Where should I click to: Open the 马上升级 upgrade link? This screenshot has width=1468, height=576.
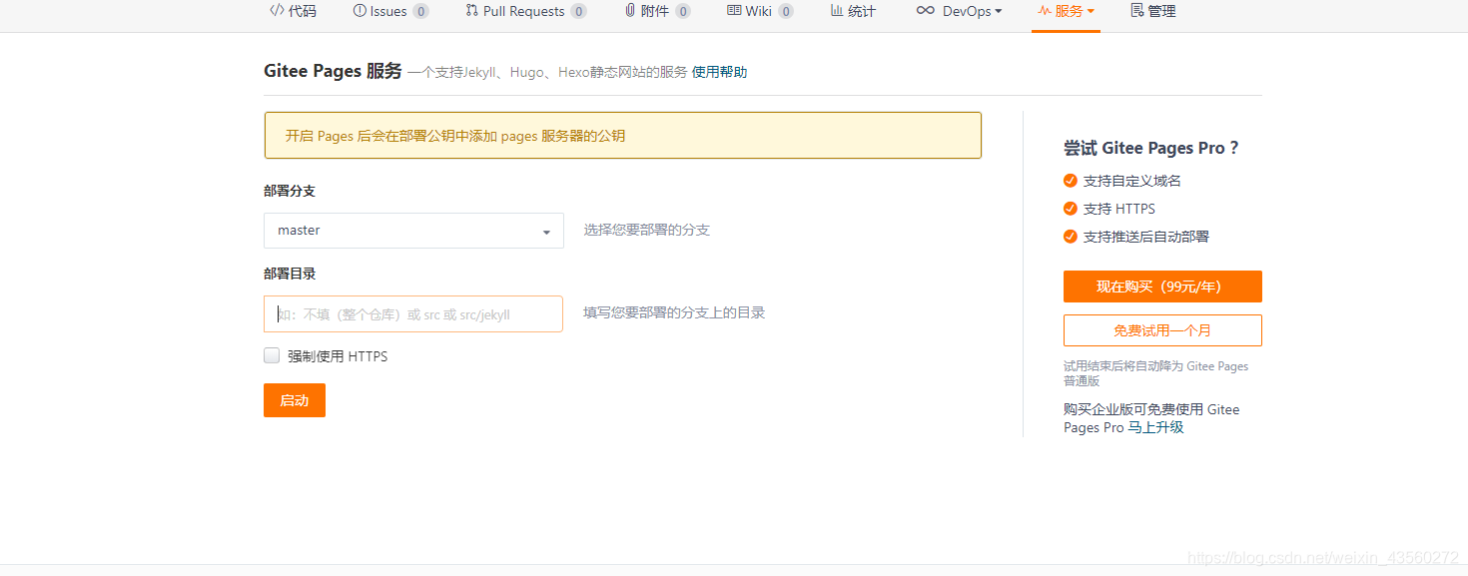1156,427
